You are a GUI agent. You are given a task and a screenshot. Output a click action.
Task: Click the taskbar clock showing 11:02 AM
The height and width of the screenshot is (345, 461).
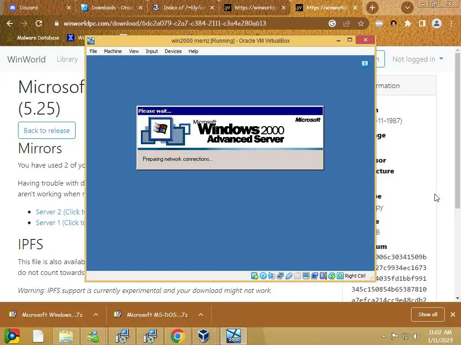(440, 336)
